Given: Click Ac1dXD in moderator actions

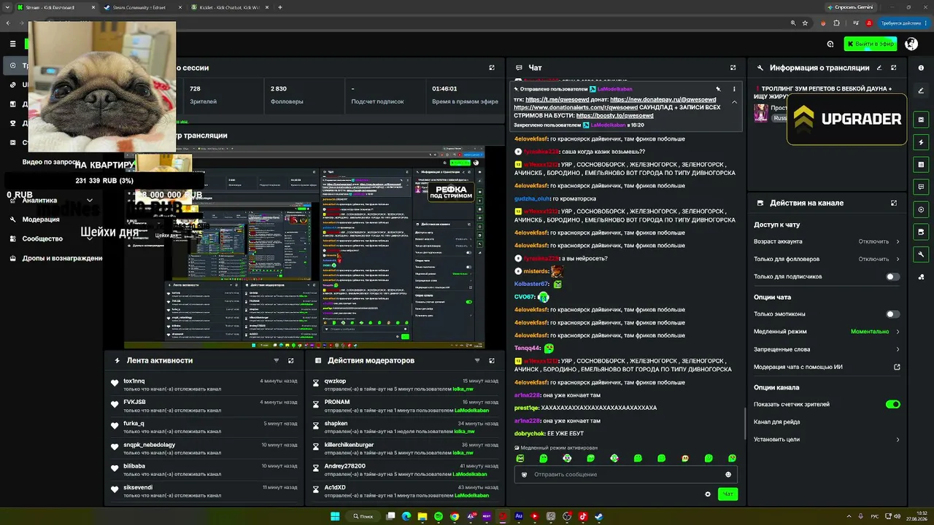Looking at the screenshot, I should 335,487.
